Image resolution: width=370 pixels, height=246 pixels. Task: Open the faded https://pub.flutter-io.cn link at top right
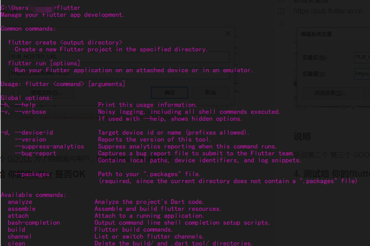click(328, 11)
